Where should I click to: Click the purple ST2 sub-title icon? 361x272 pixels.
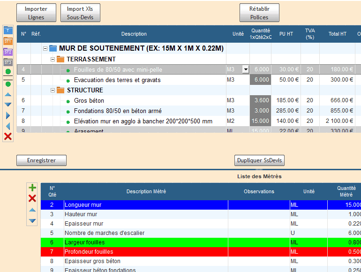click(8, 52)
